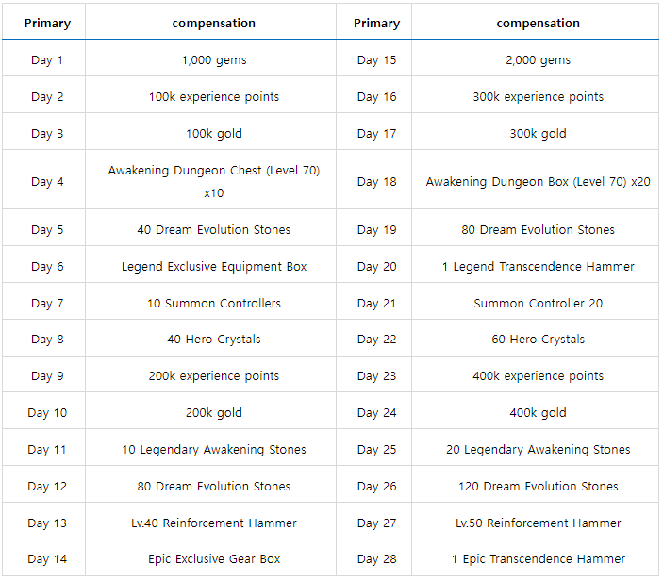This screenshot has height=581, width=663.
Task: Click the "40 Hero Crystals" cell
Action: (x=214, y=340)
